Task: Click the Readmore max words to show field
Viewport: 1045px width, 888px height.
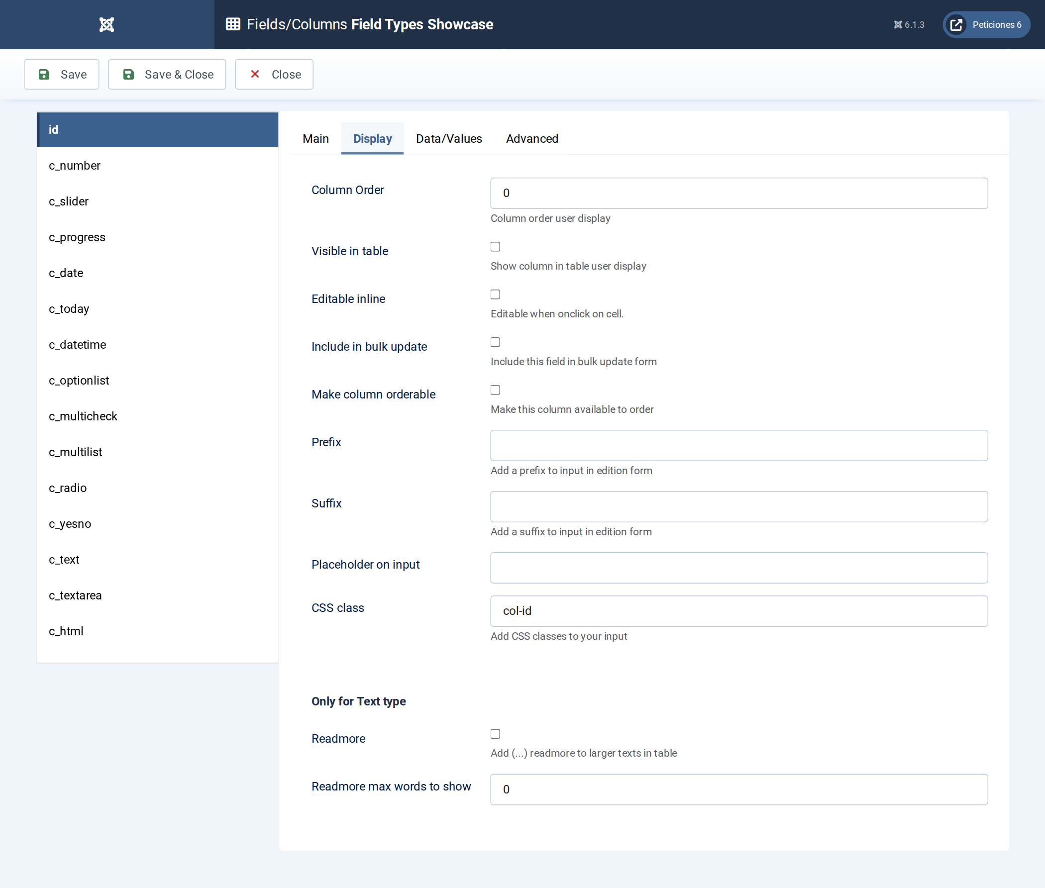Action: [x=739, y=790]
